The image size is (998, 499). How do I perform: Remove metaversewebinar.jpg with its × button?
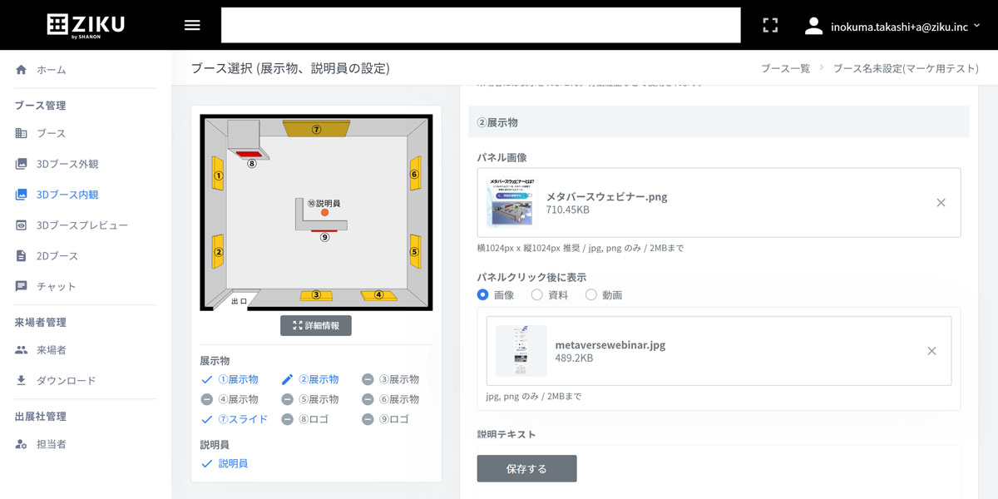pyautogui.click(x=931, y=351)
